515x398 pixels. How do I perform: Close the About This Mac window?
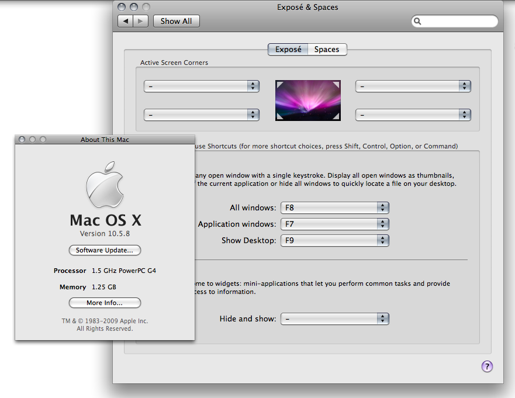(x=22, y=140)
